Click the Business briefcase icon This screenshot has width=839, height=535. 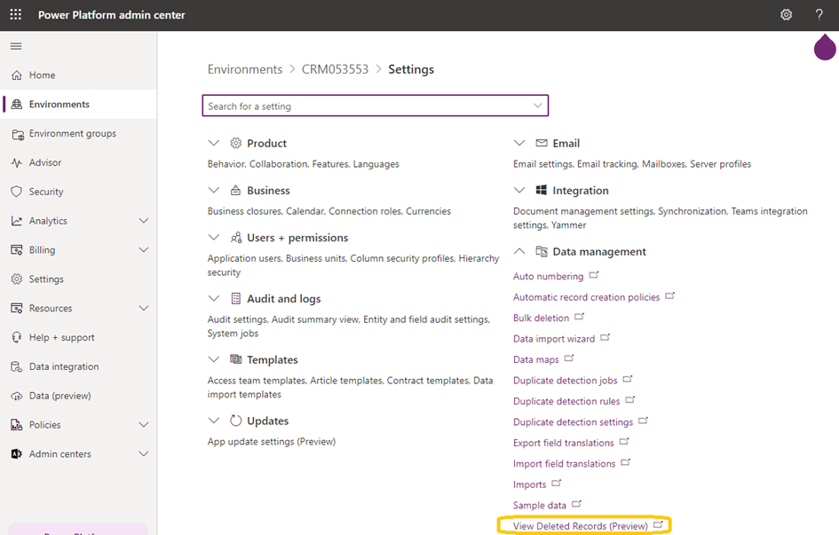pos(235,190)
